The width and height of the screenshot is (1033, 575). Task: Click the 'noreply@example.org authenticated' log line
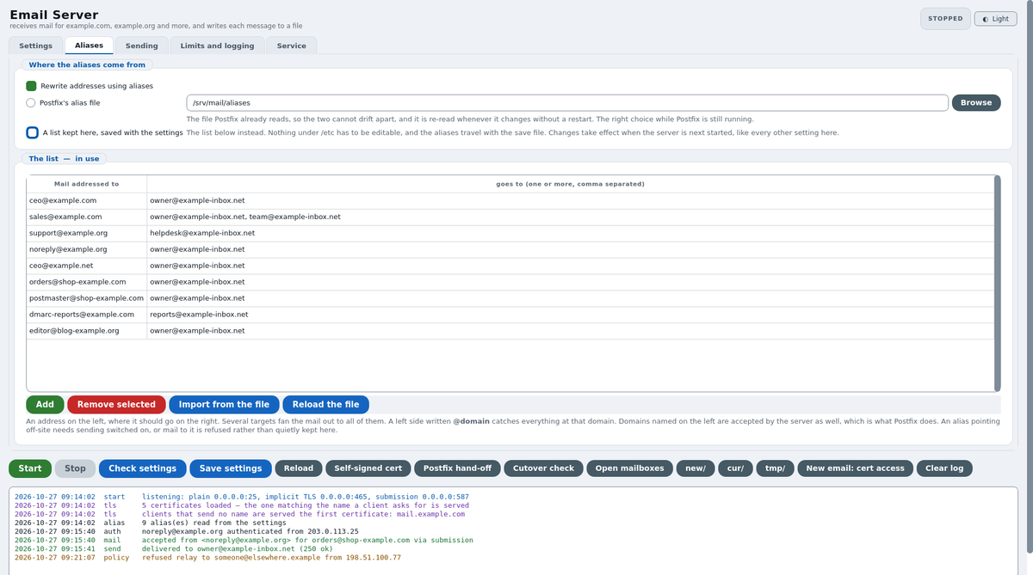click(187, 531)
